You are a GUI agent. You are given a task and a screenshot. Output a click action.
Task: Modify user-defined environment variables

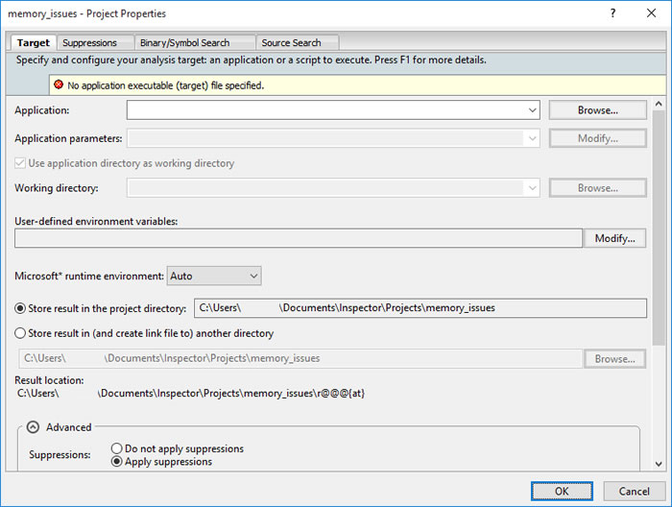[614, 238]
